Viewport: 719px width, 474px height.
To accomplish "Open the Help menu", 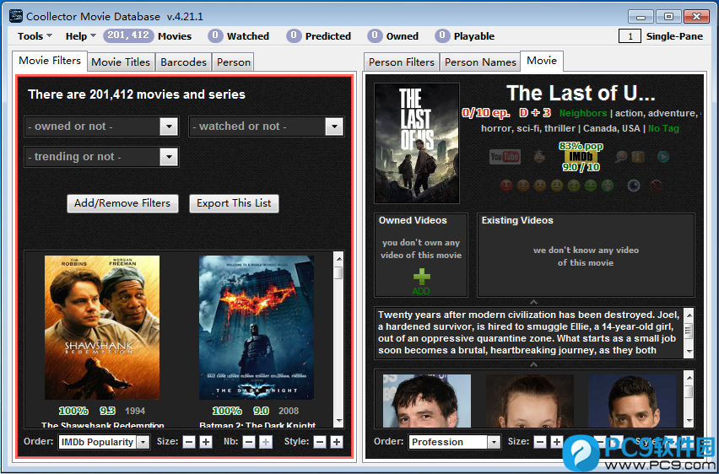I will point(81,36).
